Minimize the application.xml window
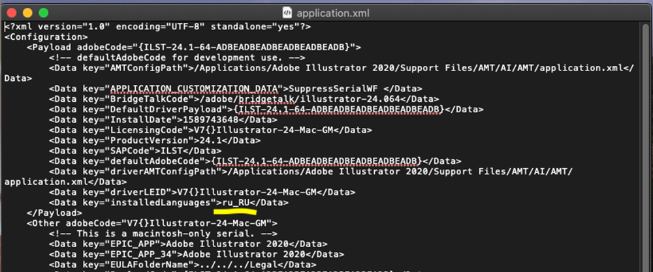 point(27,13)
